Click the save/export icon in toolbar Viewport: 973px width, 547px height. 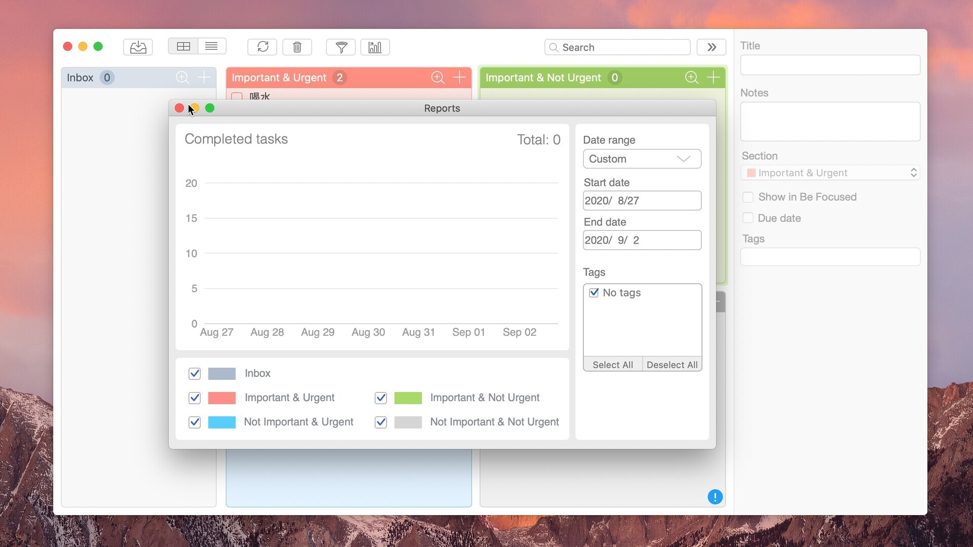[137, 47]
